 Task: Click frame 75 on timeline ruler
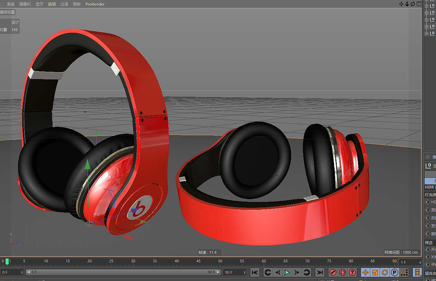(x=329, y=261)
